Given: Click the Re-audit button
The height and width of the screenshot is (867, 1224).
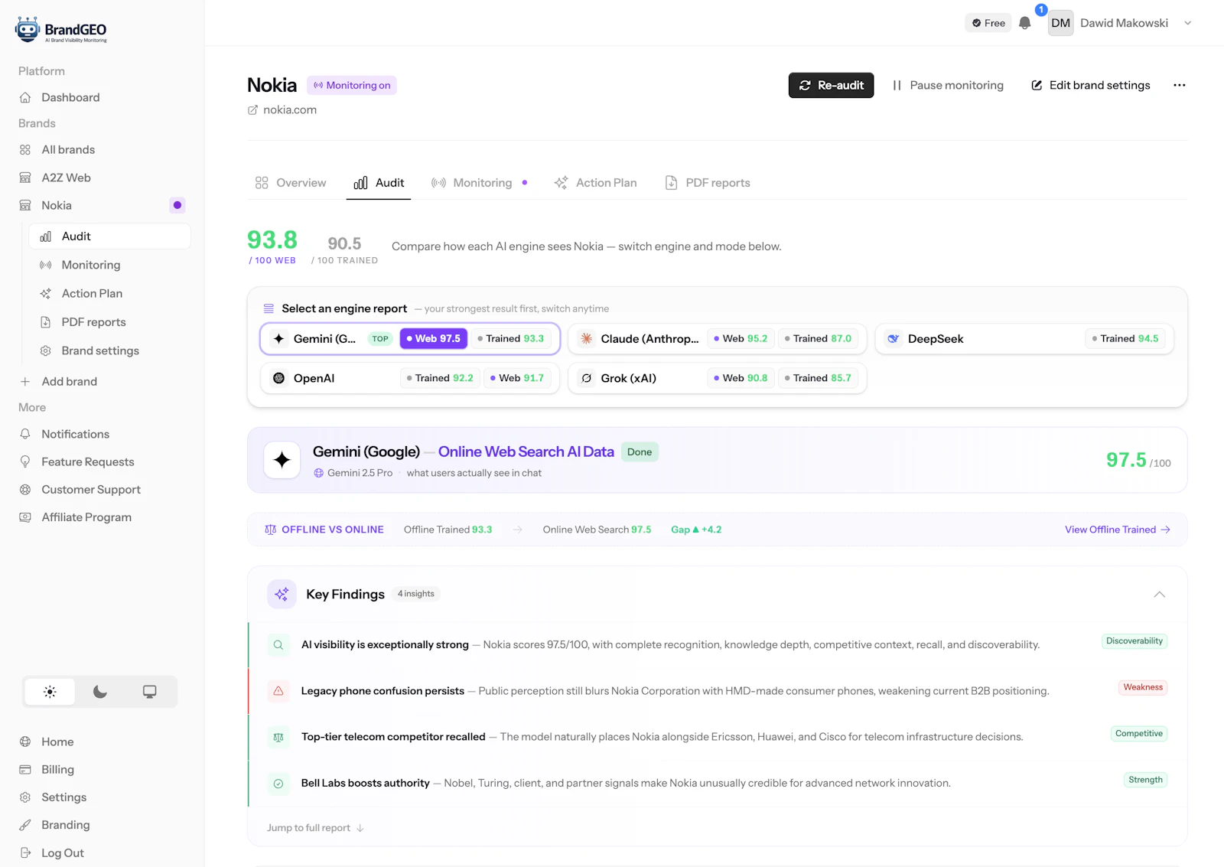Looking at the screenshot, I should click(x=831, y=85).
